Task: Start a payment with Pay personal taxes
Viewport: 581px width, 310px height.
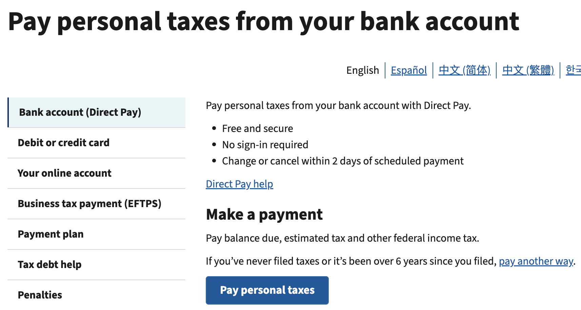Action: (267, 290)
